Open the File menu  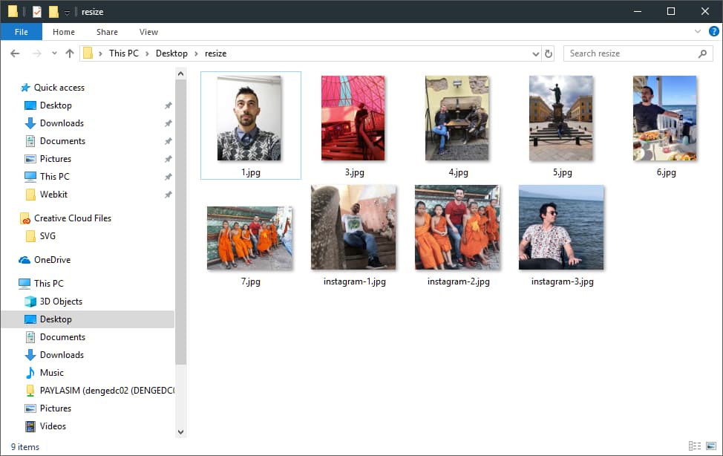click(x=21, y=32)
